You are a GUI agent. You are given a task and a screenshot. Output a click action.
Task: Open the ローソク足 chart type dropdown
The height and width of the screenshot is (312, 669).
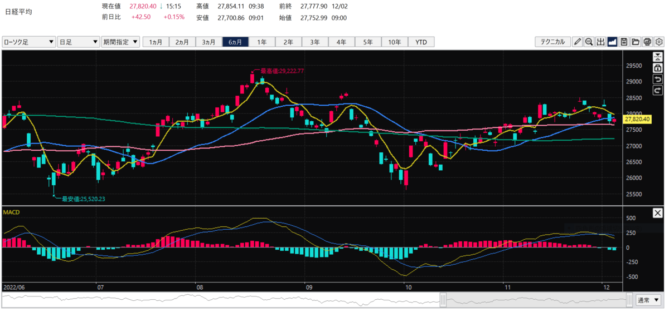click(29, 42)
